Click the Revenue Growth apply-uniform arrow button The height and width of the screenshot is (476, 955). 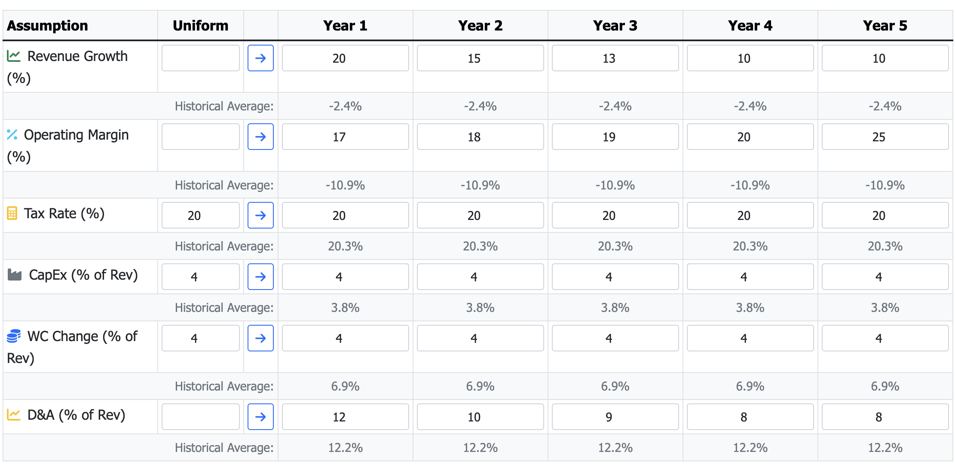[260, 58]
